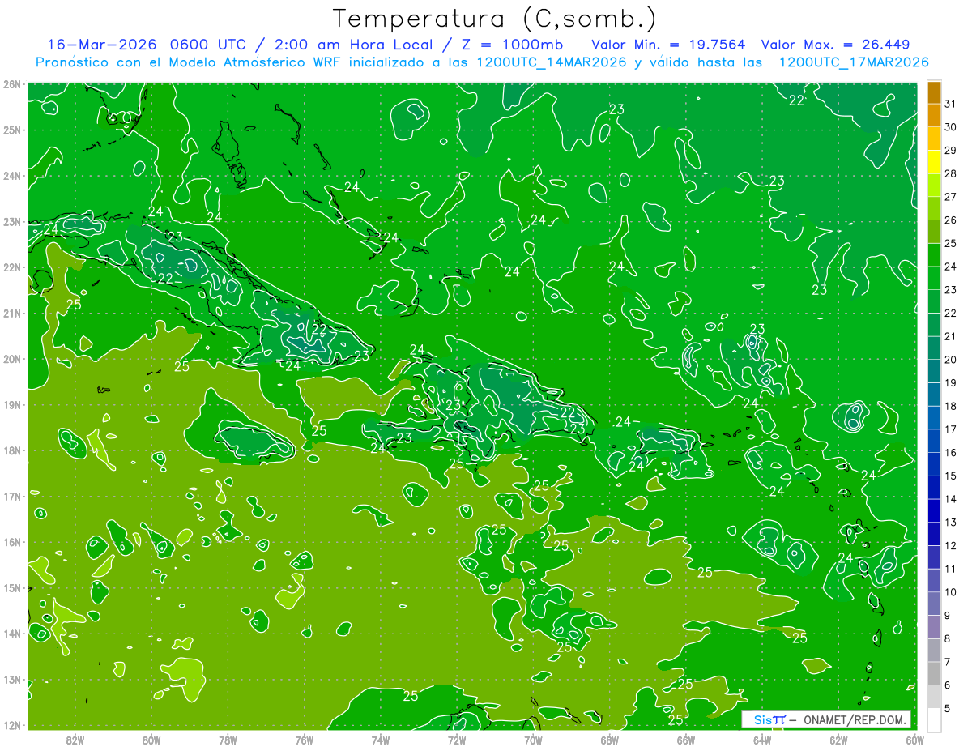Click the colorbar label 21
Image resolution: width=972 pixels, height=751 pixels.
950,336
